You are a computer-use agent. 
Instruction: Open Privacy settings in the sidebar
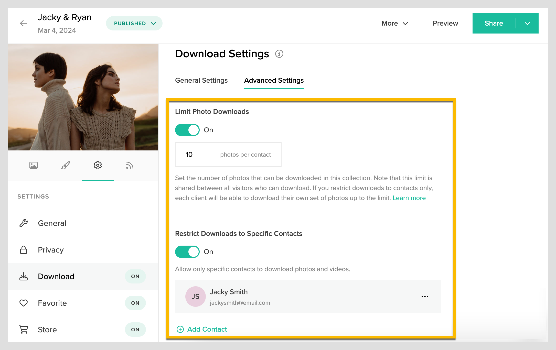(51, 250)
